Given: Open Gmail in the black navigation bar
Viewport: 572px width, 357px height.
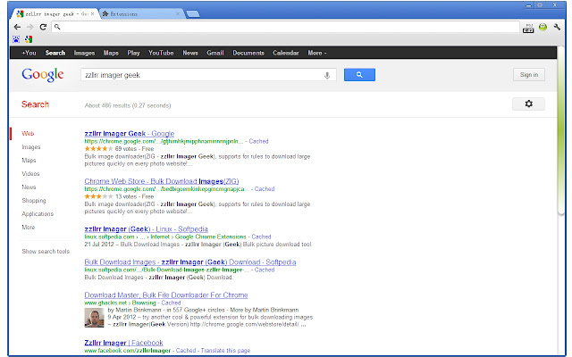Looking at the screenshot, I should click(215, 53).
